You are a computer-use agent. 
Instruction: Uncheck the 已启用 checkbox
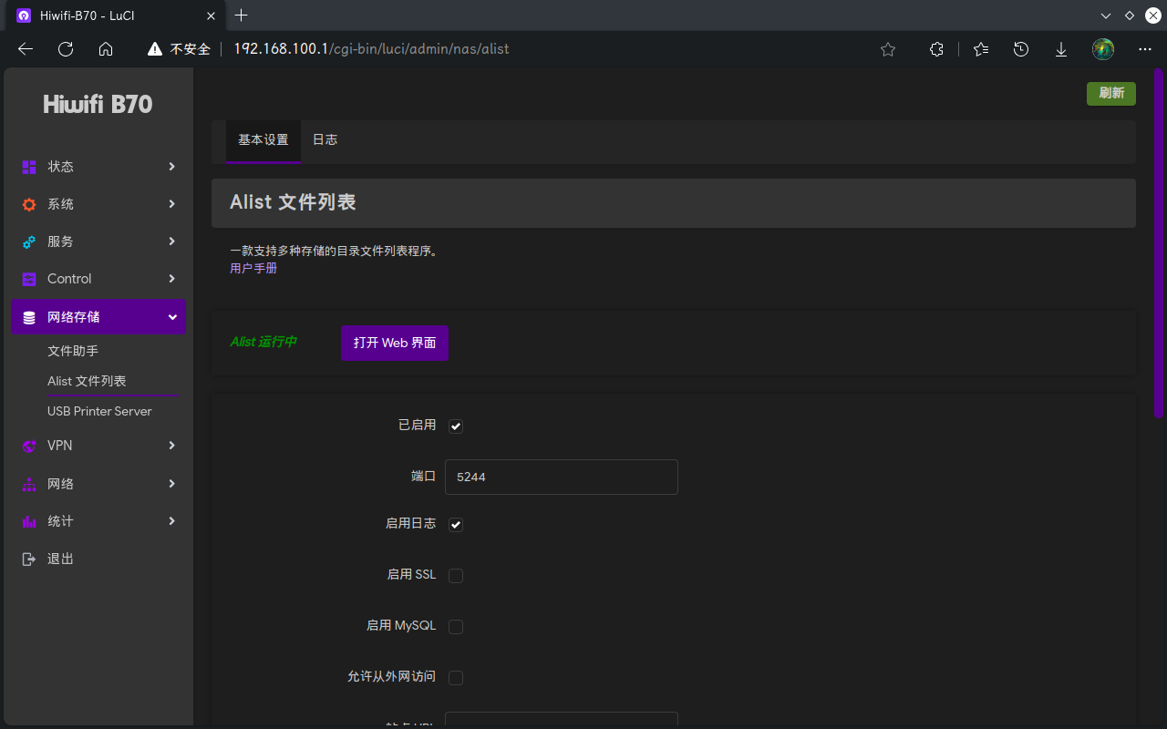[x=456, y=426]
